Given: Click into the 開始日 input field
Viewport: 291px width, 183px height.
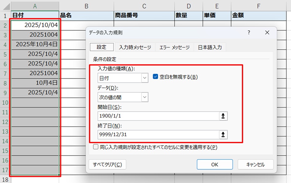Looking at the screenshot, I should [x=157, y=116].
